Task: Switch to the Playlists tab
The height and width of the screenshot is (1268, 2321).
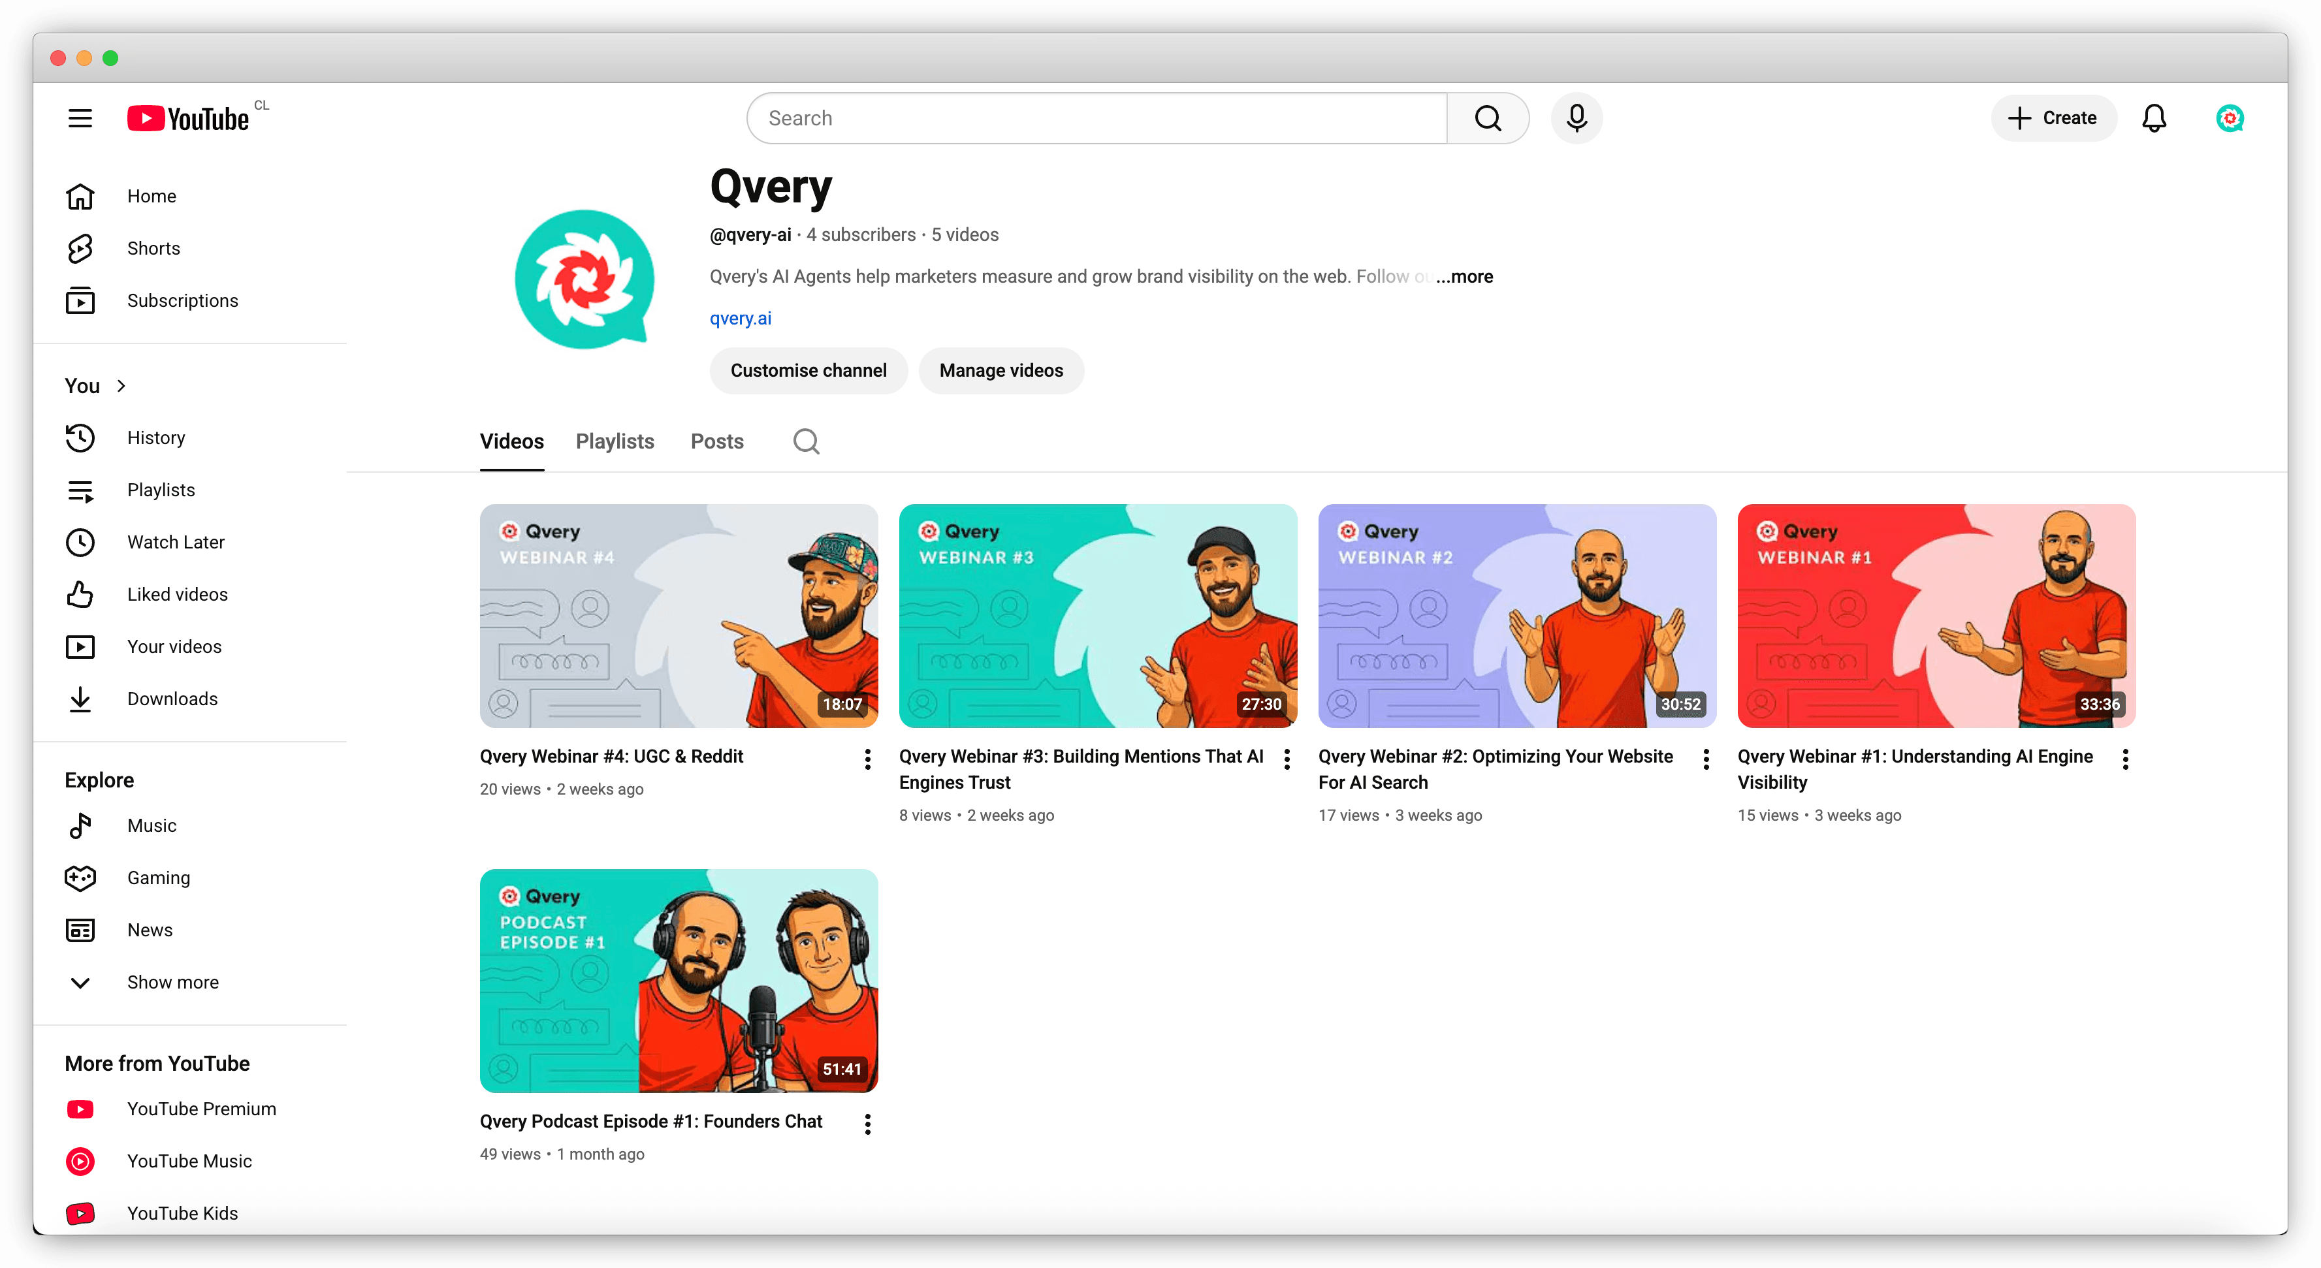Action: 615,441
